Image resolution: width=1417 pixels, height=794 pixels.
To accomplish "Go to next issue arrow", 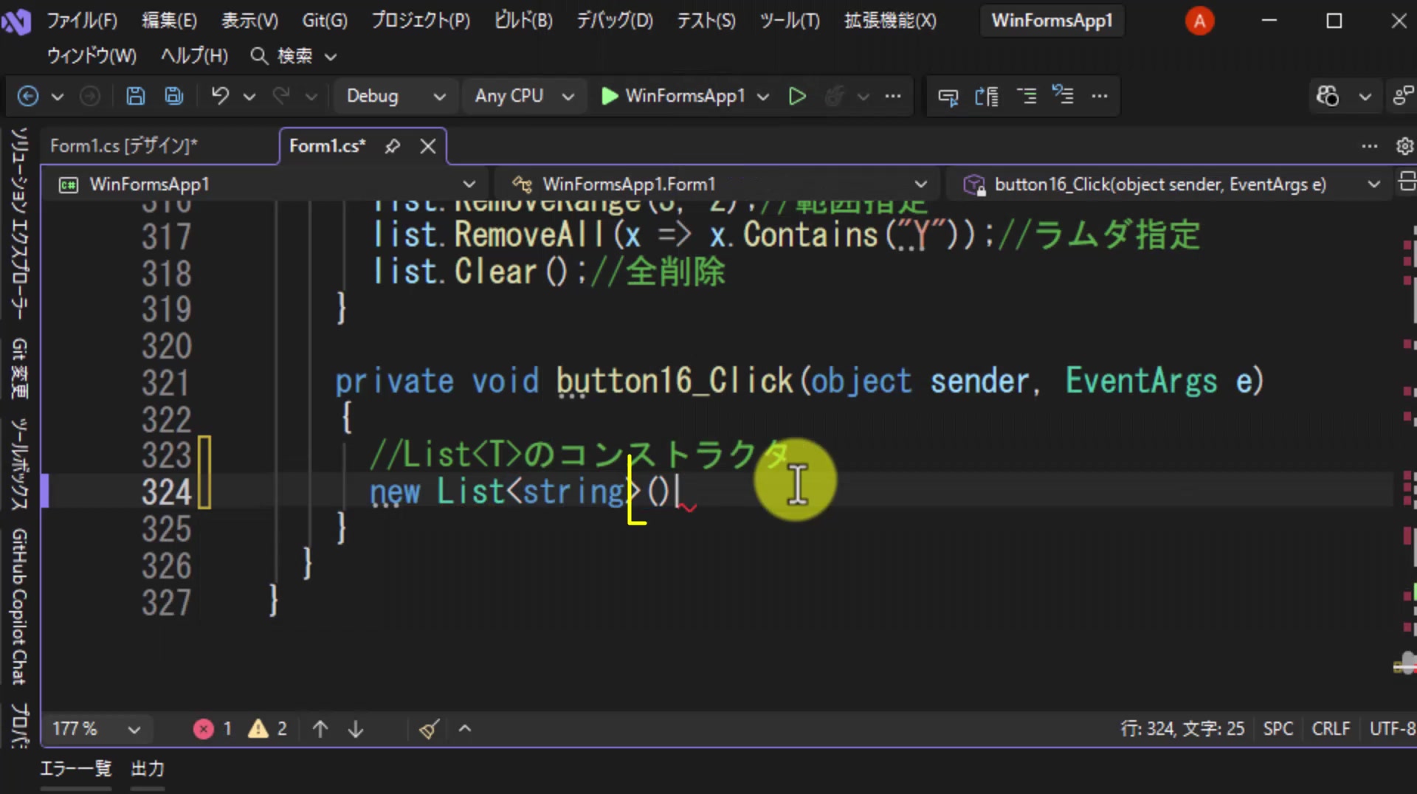I will tap(356, 729).
